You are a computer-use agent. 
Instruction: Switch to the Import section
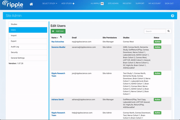[x=28, y=35]
